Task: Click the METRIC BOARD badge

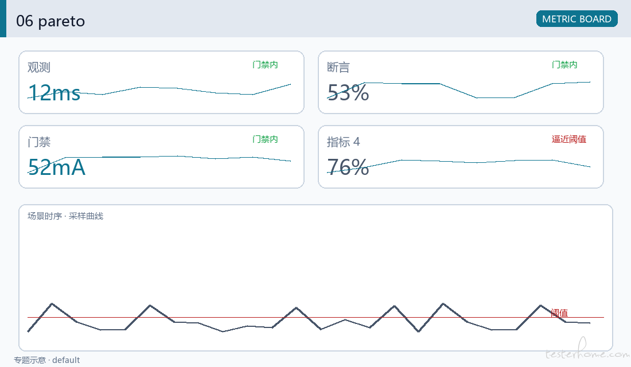Action: point(577,19)
